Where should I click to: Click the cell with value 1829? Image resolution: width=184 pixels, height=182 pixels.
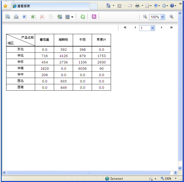(44, 68)
